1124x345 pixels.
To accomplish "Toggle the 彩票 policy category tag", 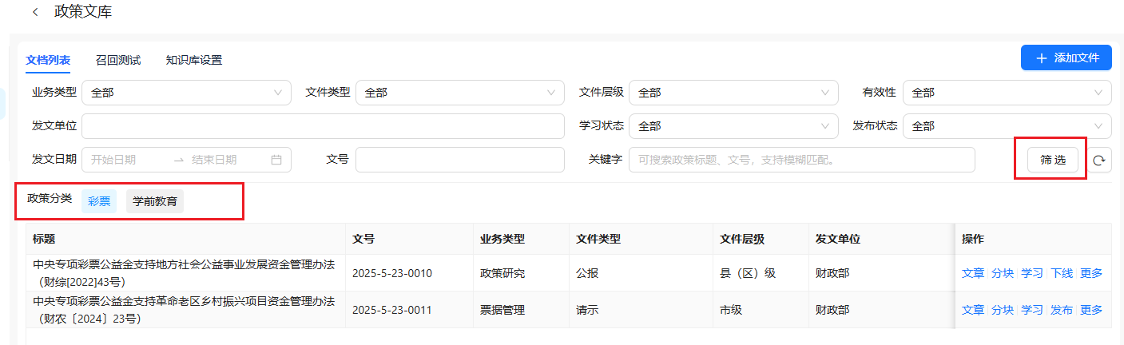I will coord(99,201).
